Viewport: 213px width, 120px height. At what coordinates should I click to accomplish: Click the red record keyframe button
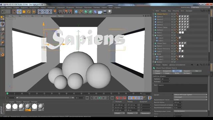pos(117,98)
